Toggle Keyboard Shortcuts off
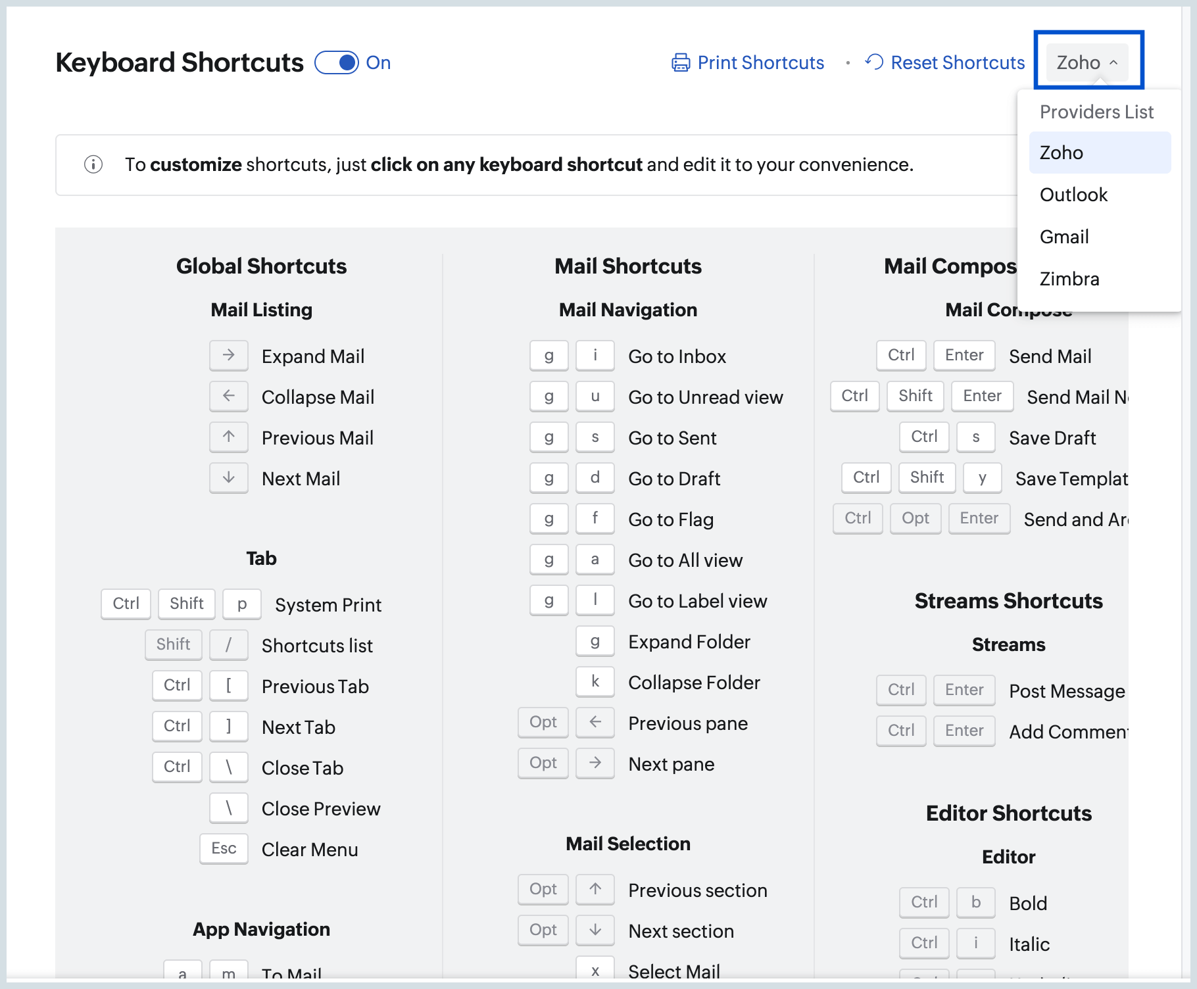This screenshot has width=1197, height=989. coord(336,62)
